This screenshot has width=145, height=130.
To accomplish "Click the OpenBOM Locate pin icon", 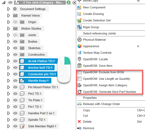I will [79, 59].
